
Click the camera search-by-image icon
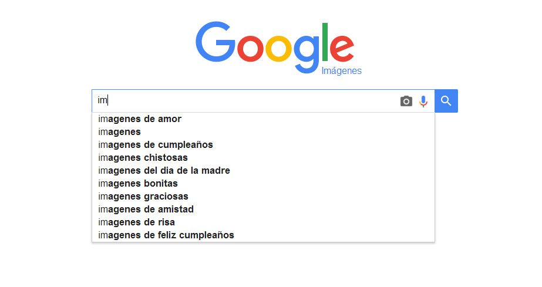click(x=406, y=102)
